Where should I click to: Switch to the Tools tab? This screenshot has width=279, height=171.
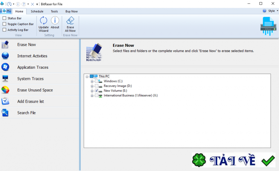click(54, 12)
